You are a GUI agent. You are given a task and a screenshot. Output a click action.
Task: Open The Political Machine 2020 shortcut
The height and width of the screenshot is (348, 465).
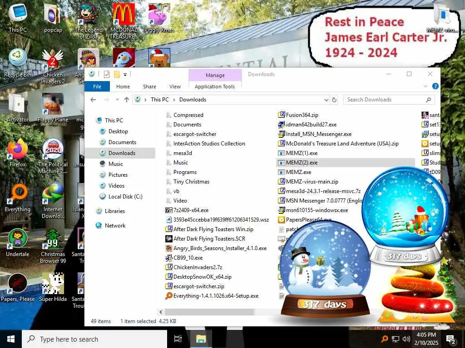click(53, 156)
